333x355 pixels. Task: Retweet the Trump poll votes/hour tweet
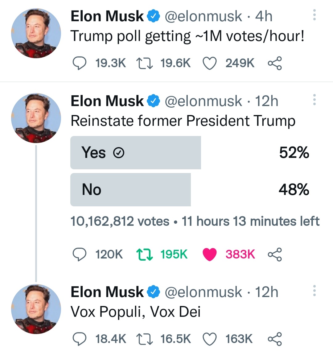point(144,63)
